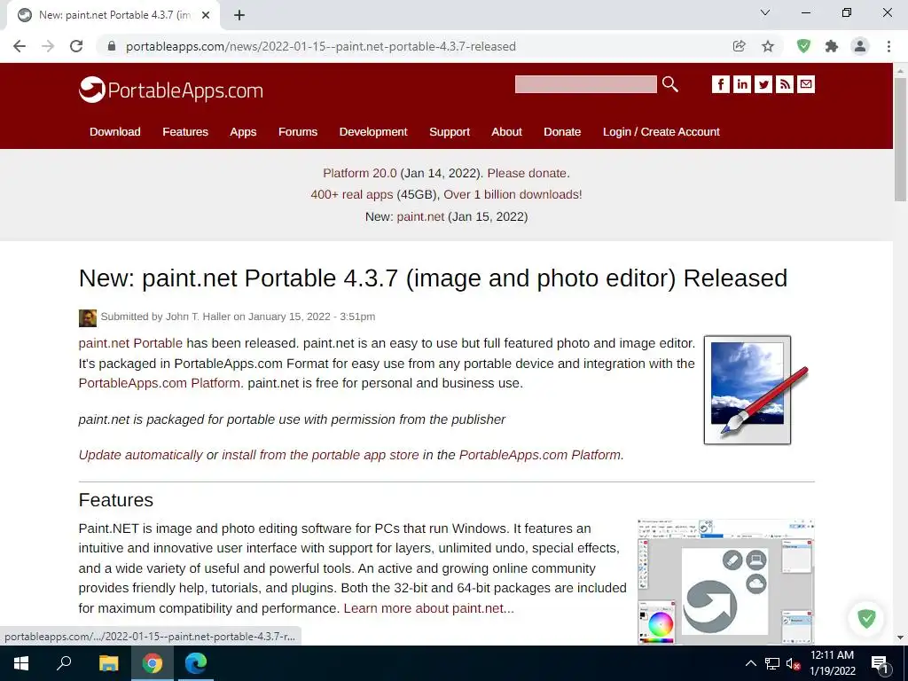Click the green shield extension icon in toolbar
The height and width of the screenshot is (681, 908).
[x=803, y=46]
